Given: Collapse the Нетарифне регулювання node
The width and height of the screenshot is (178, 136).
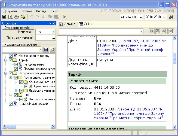Looking at the screenshot, I should pyautogui.click(x=5, y=73).
